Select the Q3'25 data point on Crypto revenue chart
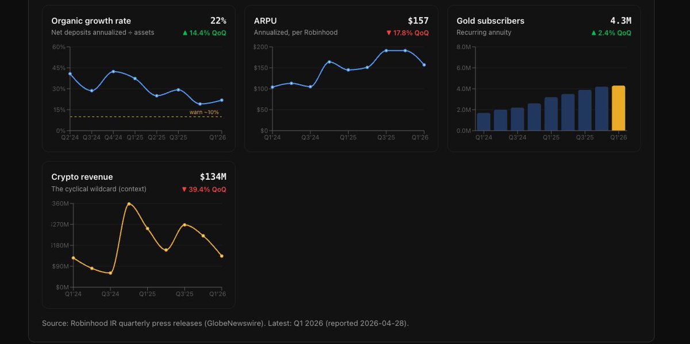The width and height of the screenshot is (690, 344). [185, 225]
